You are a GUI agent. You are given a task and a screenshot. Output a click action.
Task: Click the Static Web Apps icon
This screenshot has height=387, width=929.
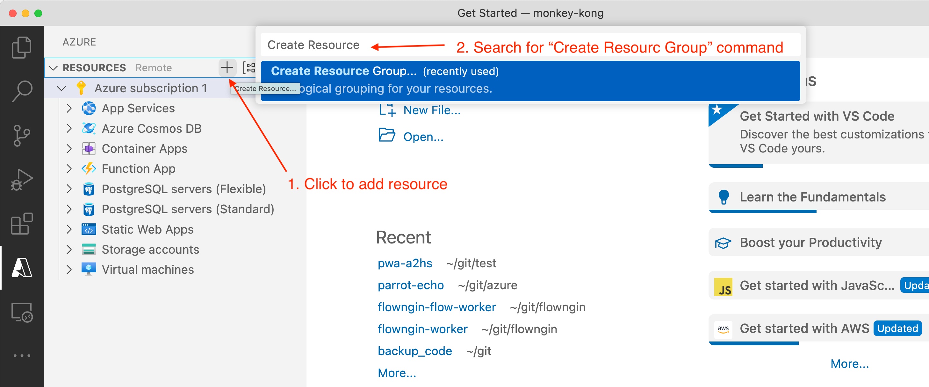(89, 229)
